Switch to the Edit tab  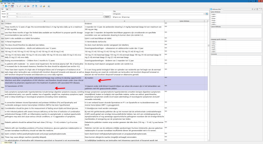(x=2, y=9)
